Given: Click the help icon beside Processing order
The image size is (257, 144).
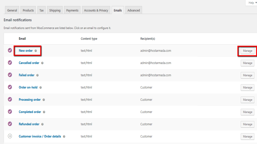Looking at the screenshot, I should pyautogui.click(x=44, y=100).
